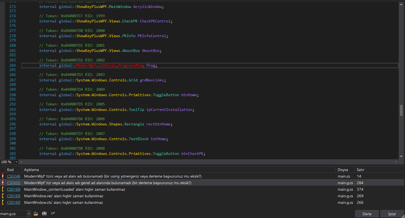Open the CS0169 link for MainWindow.res
The image size is (405, 218).
coord(14,196)
